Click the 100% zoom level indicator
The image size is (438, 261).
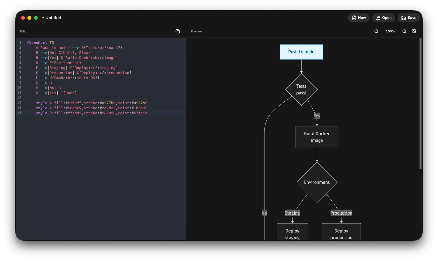(390, 31)
